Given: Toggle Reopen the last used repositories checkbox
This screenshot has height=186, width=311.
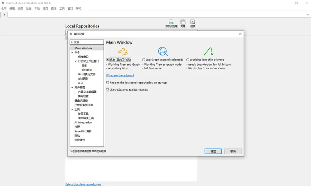Looking at the screenshot, I should click(108, 83).
